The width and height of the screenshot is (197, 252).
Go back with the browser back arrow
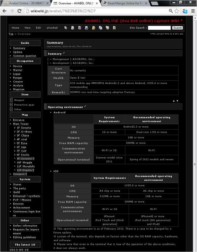coord(5,11)
